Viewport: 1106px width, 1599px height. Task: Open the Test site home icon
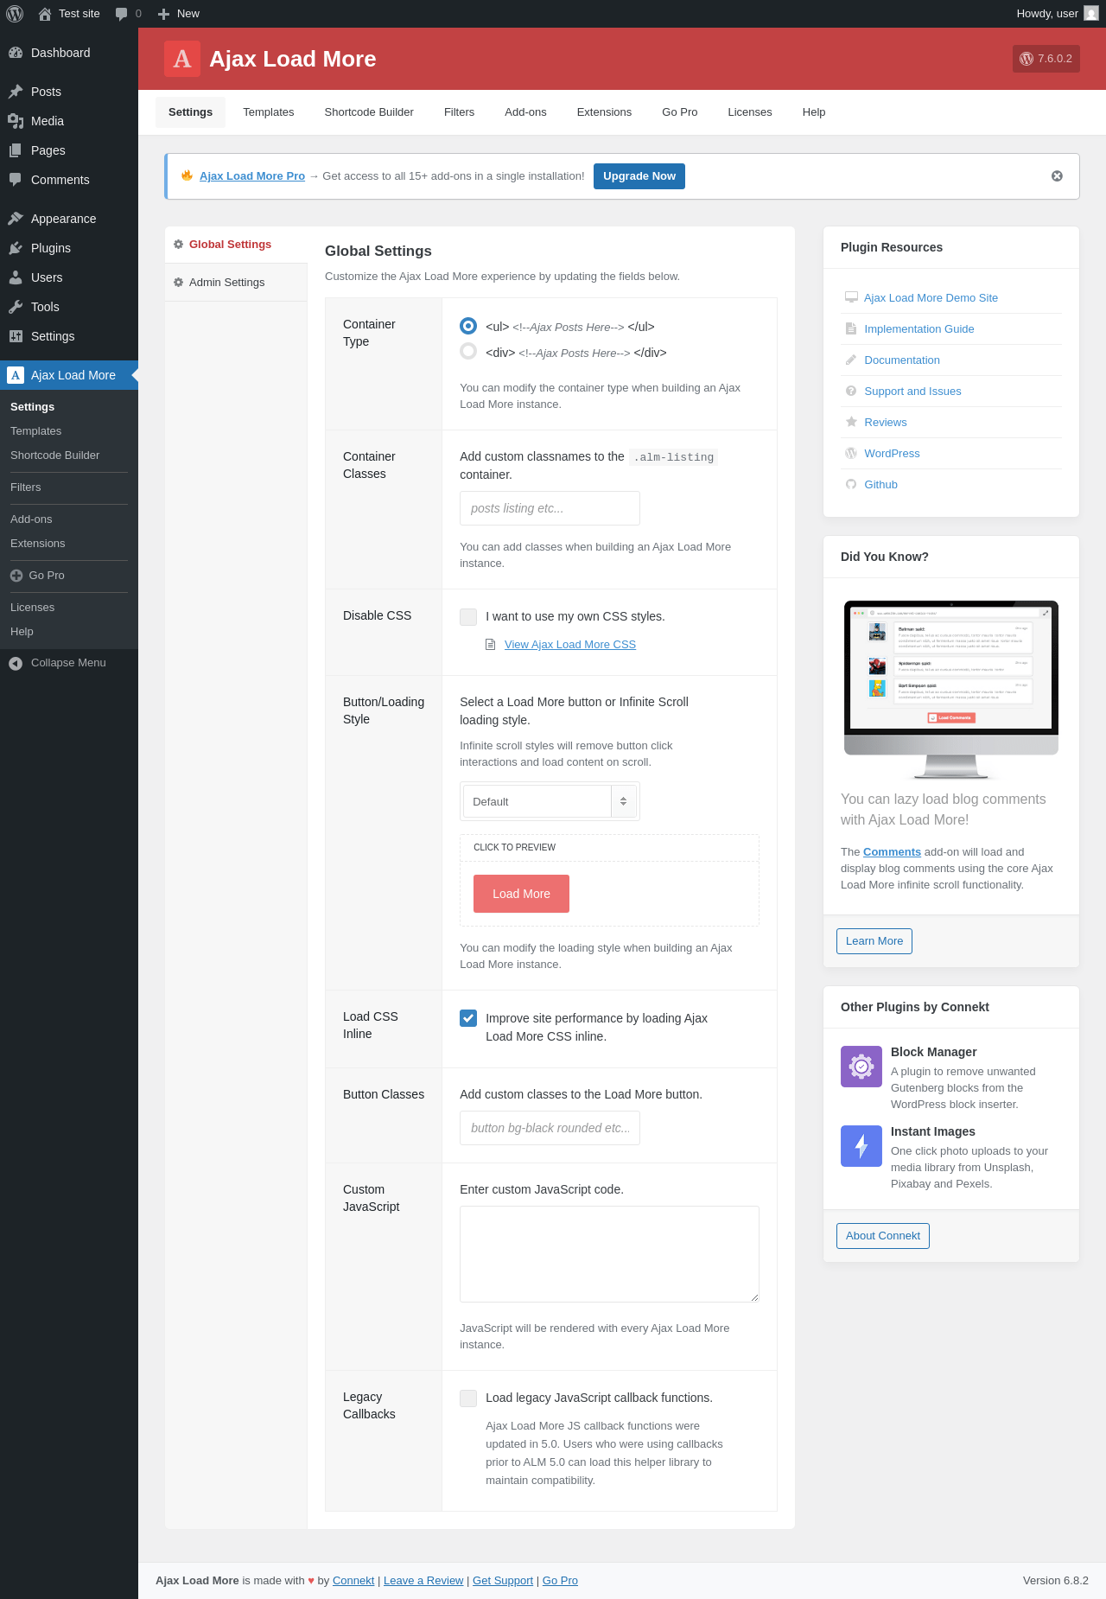pos(45,14)
